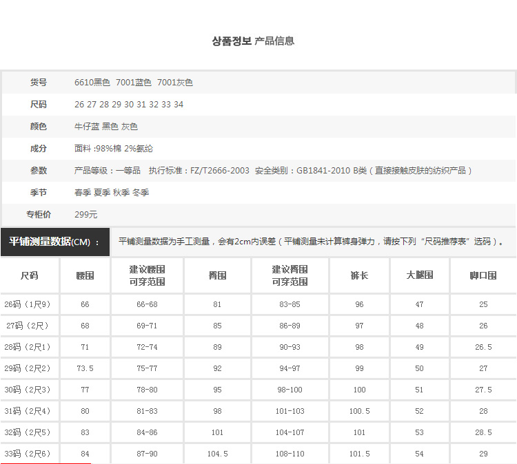Click the 建议腰围可穿范围 column header
This screenshot has height=464, width=517.
[147, 275]
